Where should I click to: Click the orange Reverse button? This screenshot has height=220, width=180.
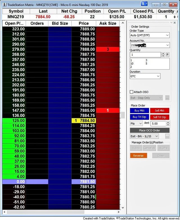tap(138, 156)
